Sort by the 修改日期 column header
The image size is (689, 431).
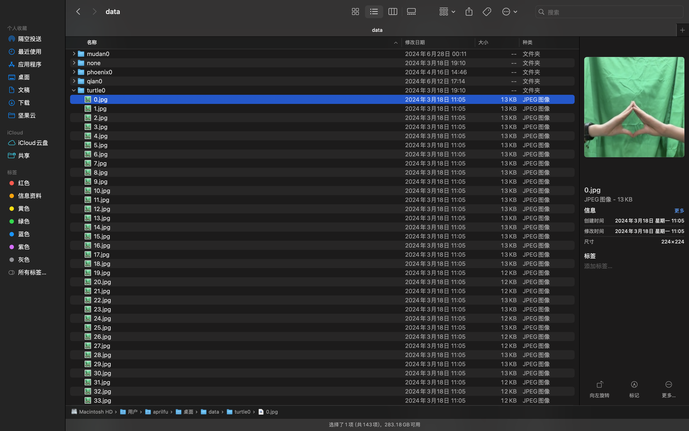(415, 42)
